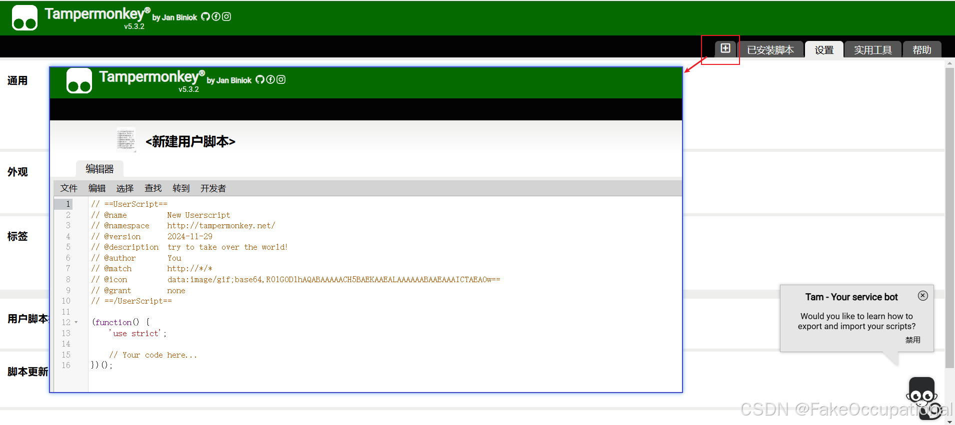Open the Instagram icon in top header
This screenshot has height=425, width=955.
coord(226,16)
